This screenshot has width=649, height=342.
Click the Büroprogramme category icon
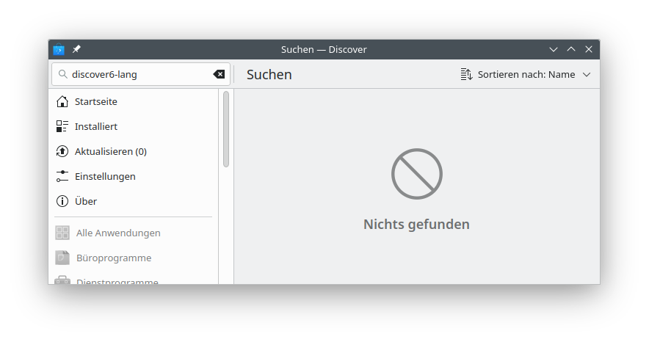click(x=62, y=258)
